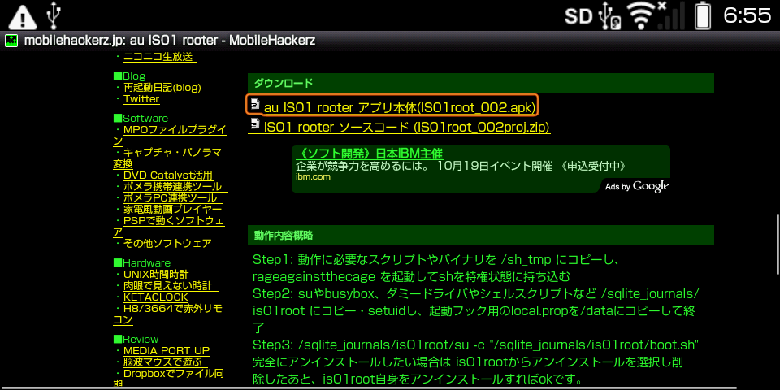Click the page title in title bar
The image size is (780, 390).
170,41
